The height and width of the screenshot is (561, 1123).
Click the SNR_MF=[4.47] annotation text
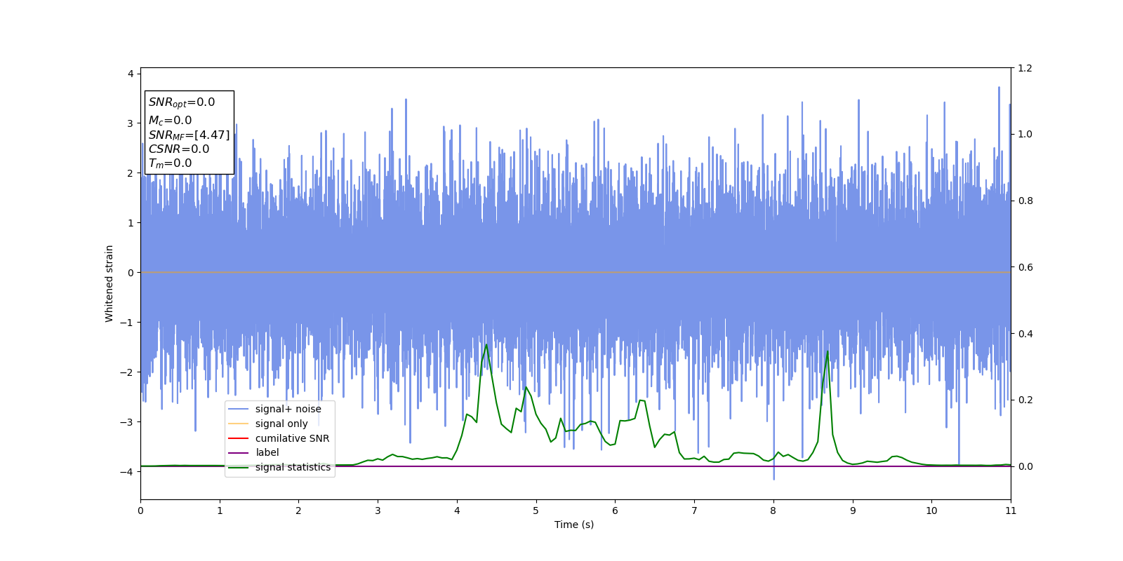pyautogui.click(x=189, y=135)
